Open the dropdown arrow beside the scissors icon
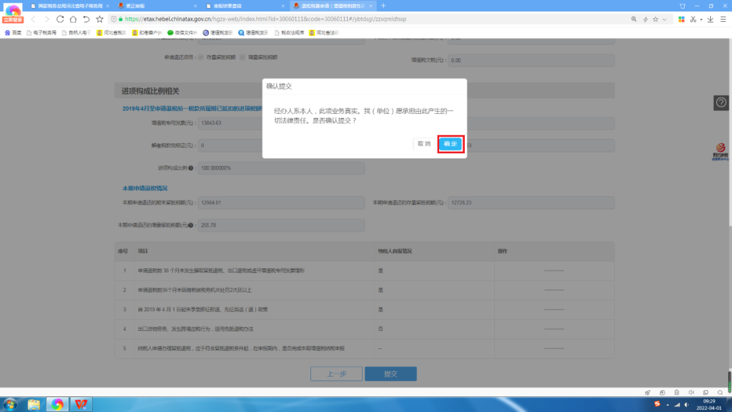 point(701,20)
